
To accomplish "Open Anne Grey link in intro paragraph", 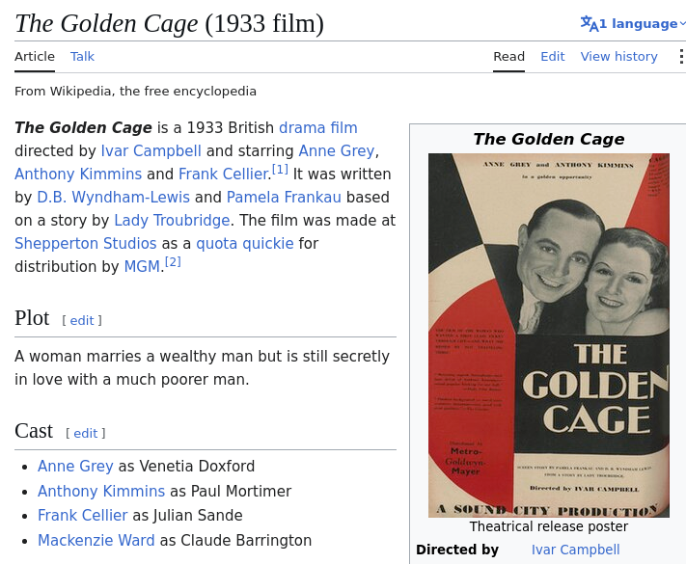I will (x=337, y=150).
